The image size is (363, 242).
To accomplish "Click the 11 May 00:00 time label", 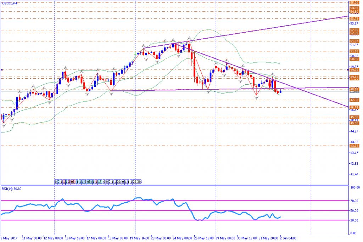I will click(32, 238).
